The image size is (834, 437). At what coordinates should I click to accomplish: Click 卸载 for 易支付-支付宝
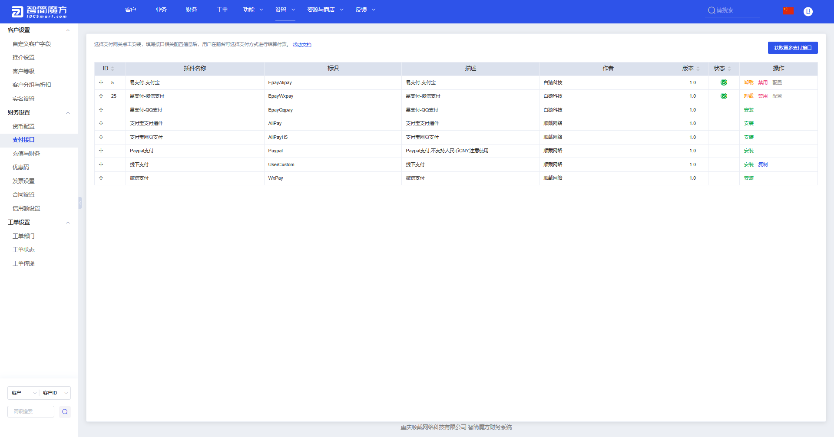point(748,82)
